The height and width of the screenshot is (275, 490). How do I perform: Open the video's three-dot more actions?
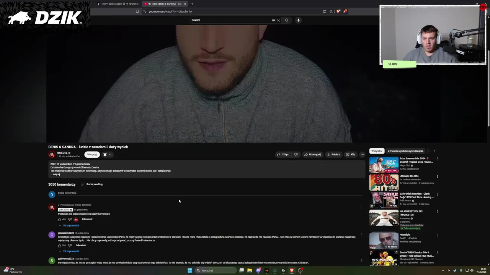tap(362, 155)
